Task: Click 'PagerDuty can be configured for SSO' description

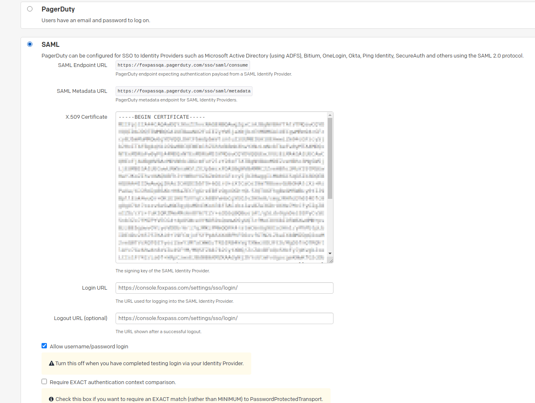Action: click(x=283, y=56)
